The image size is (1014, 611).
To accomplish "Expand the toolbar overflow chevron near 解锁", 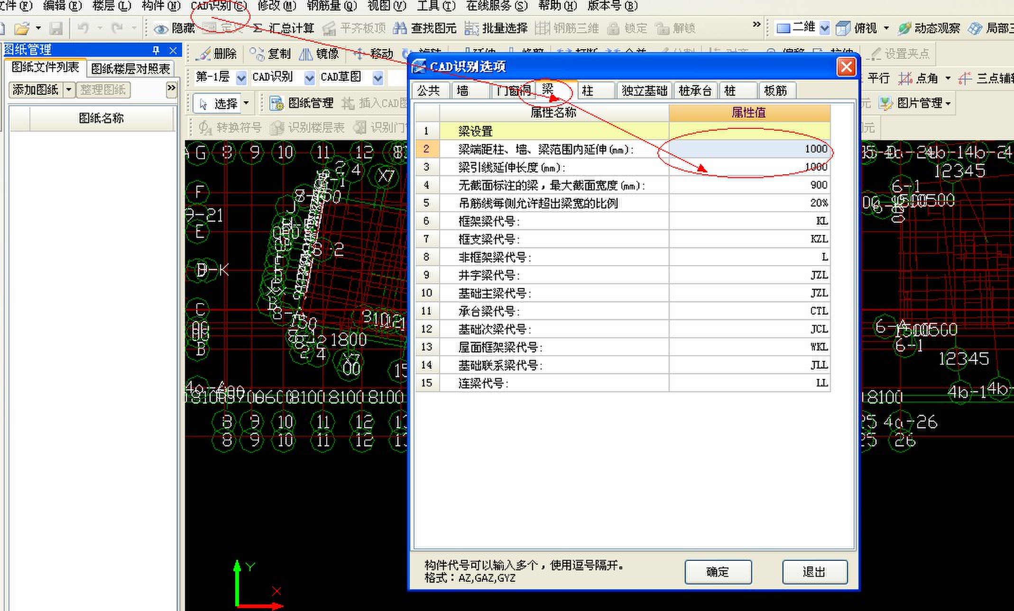I will pyautogui.click(x=756, y=24).
